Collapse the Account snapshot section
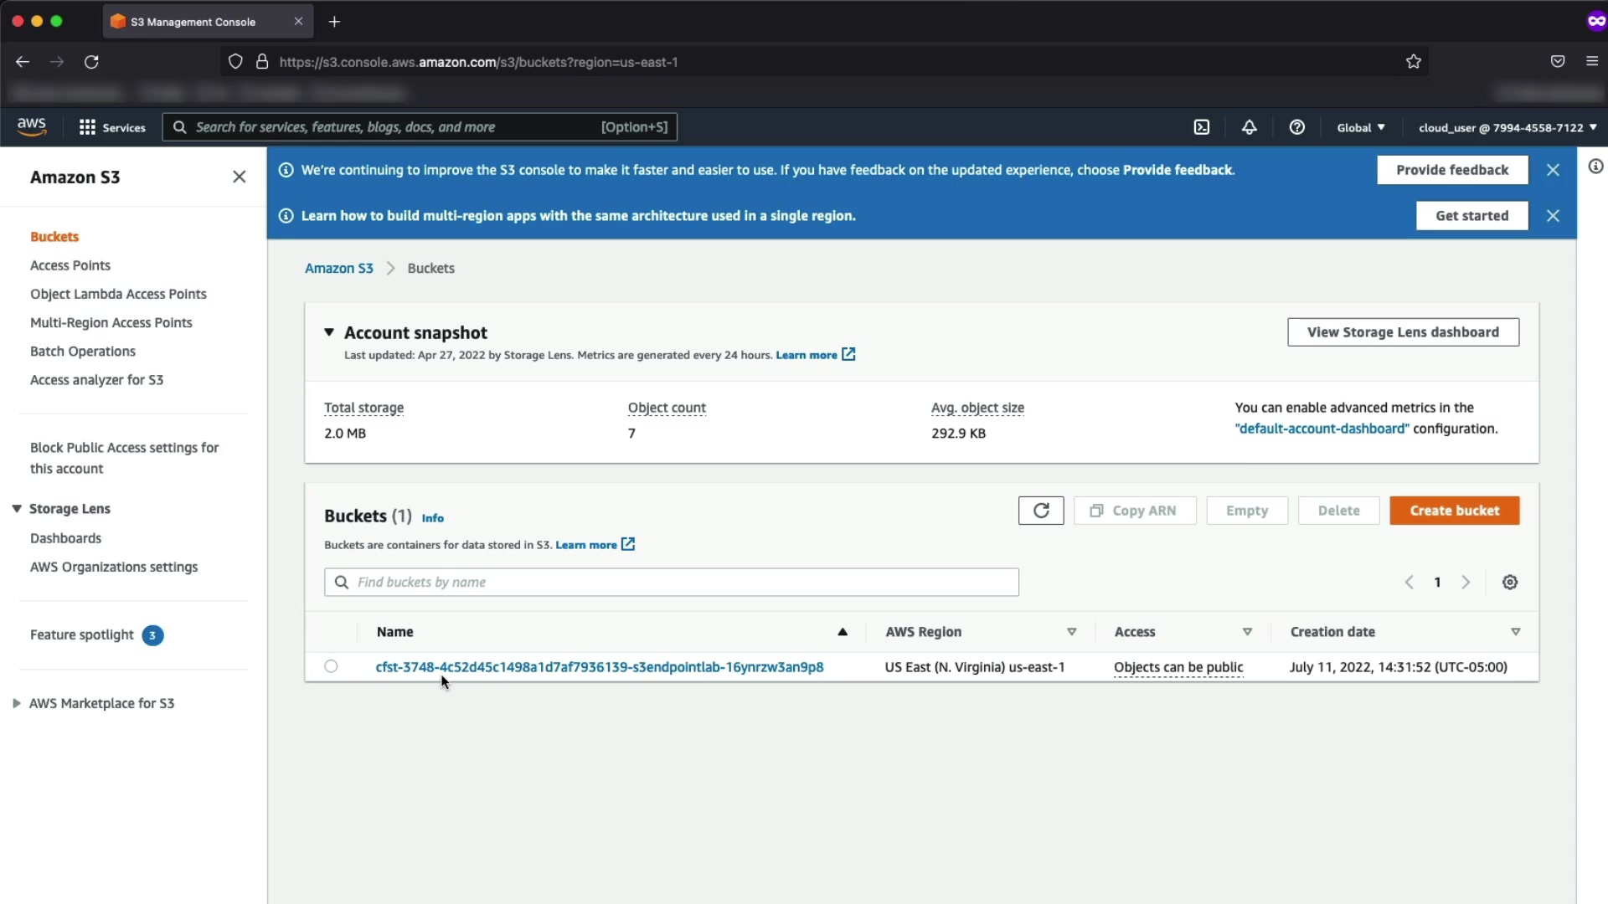 (329, 332)
